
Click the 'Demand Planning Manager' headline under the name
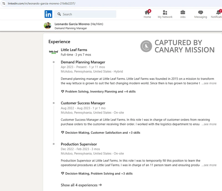[71, 28]
